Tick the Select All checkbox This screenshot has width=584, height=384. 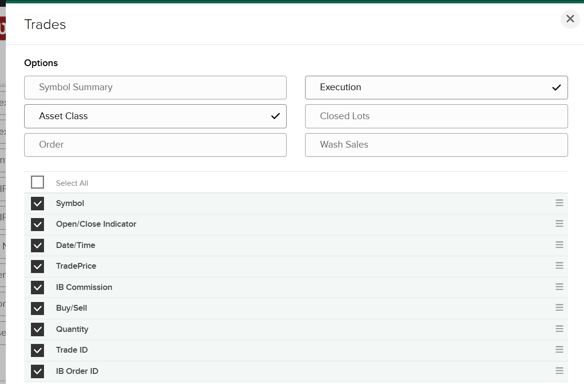(37, 182)
